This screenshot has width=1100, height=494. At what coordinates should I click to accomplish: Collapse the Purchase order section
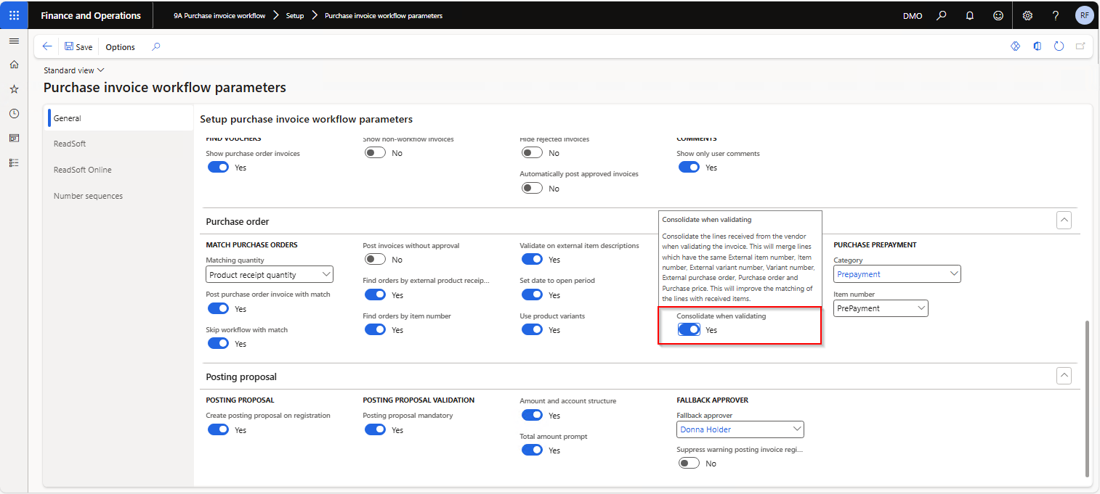[1064, 221]
